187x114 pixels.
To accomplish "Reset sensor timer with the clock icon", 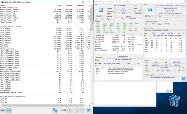I will [69, 110].
